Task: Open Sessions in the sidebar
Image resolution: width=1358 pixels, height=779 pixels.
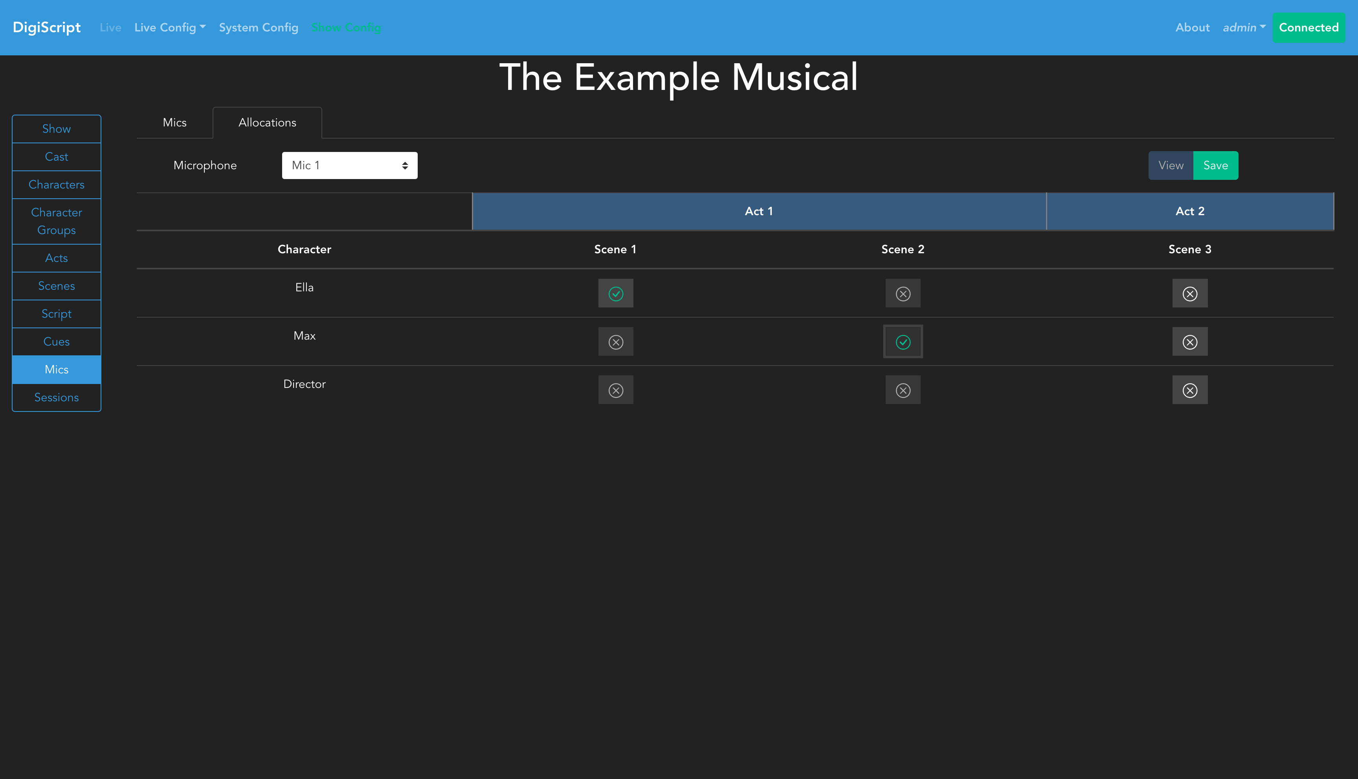Action: (56, 397)
